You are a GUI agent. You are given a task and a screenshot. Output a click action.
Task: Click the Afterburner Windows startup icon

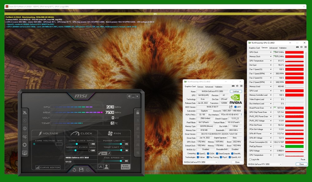(x=129, y=96)
